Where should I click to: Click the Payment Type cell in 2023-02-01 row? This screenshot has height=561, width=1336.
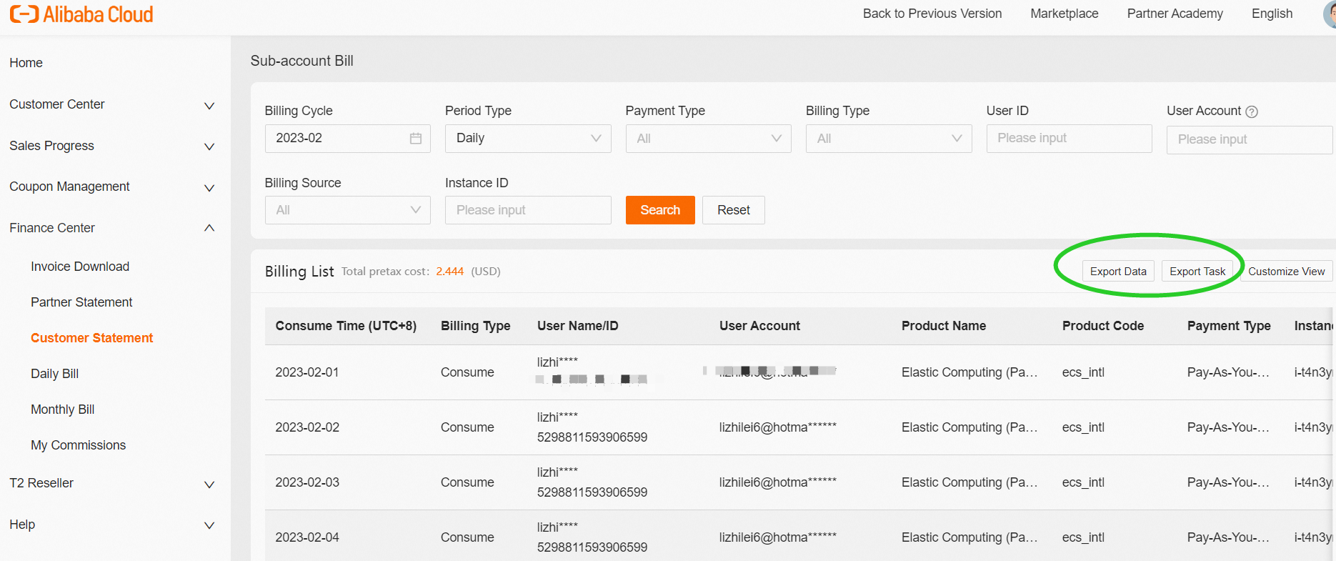(1228, 372)
